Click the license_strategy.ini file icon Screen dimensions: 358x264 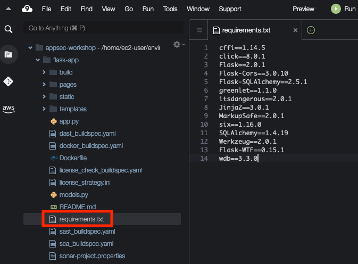pos(53,183)
